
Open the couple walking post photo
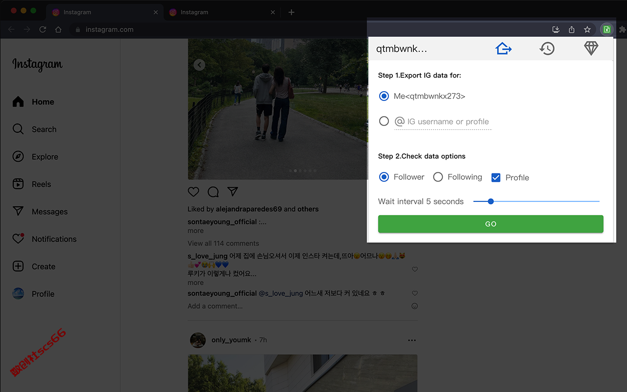278,109
